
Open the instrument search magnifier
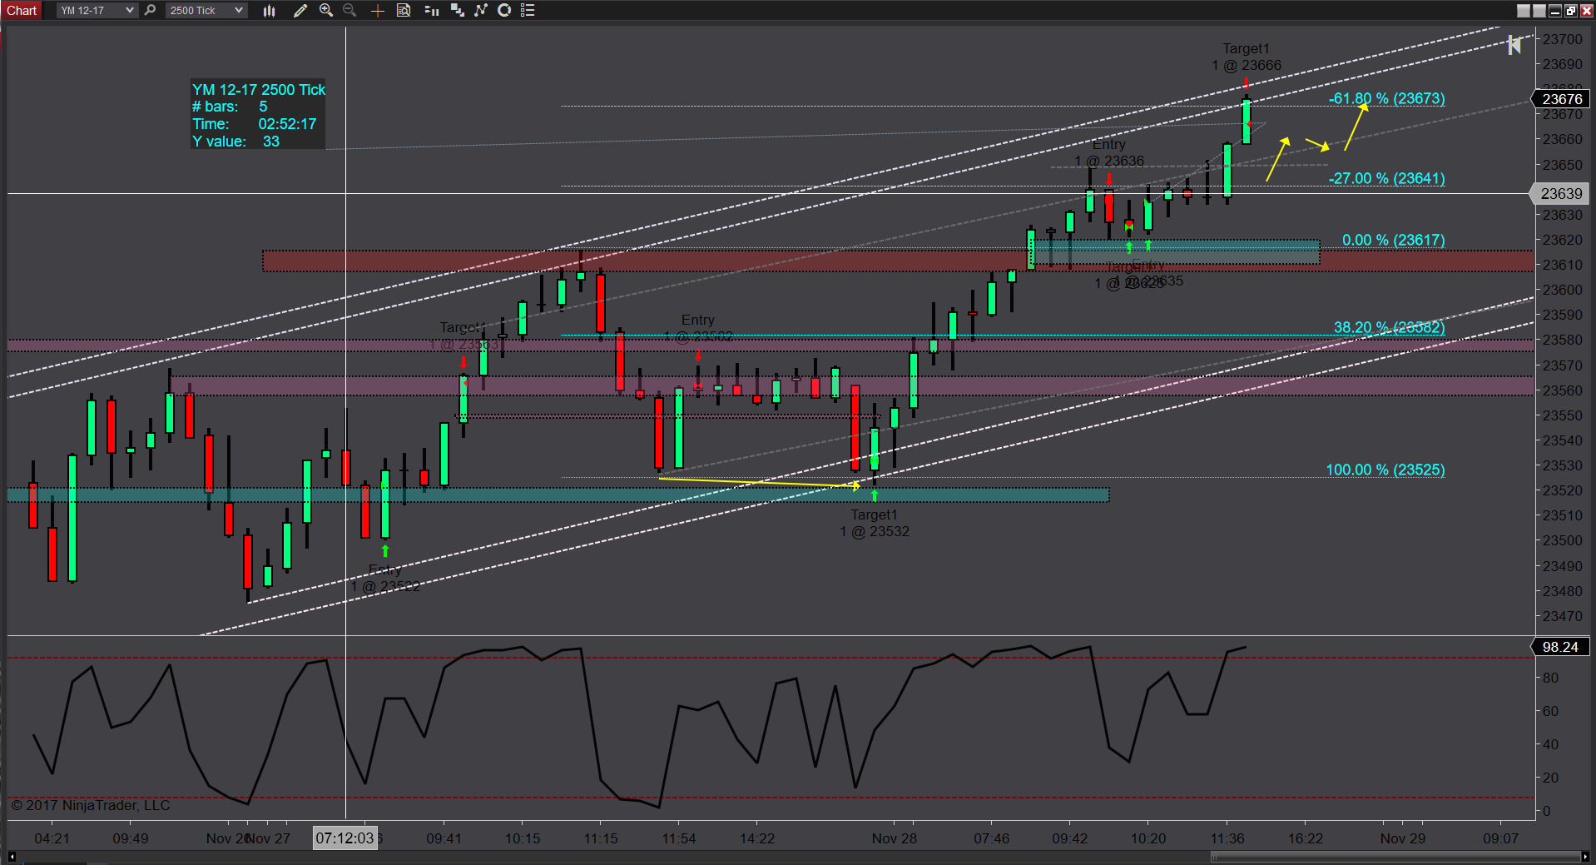(x=150, y=10)
